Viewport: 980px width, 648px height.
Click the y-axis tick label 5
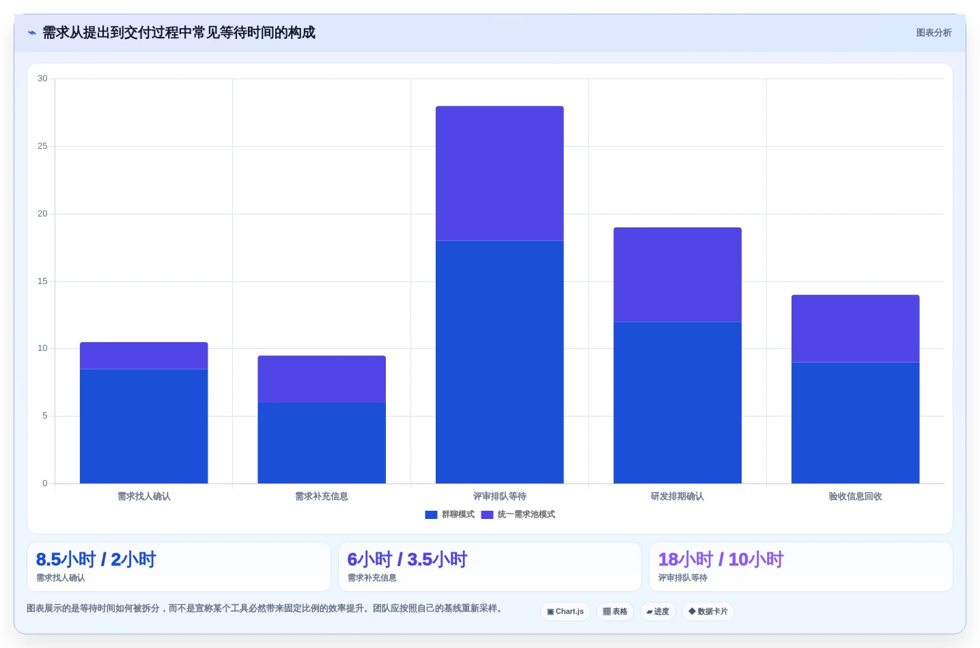[x=45, y=416]
